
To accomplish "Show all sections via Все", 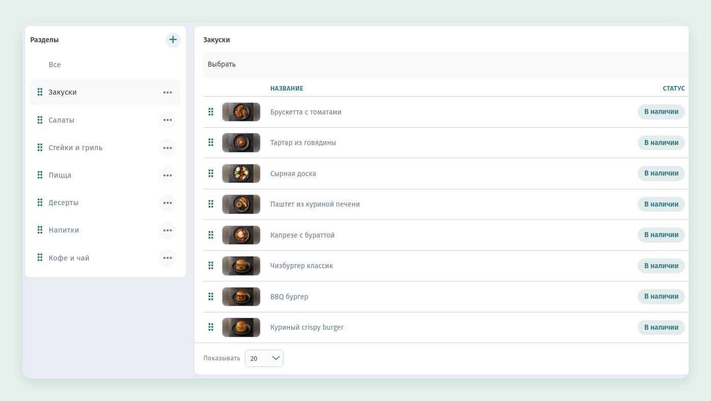I will 55,65.
